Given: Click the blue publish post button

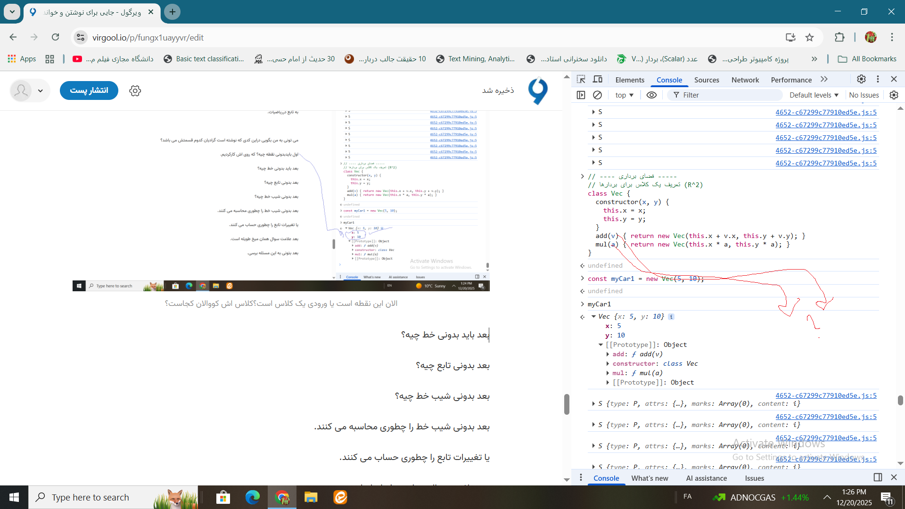Looking at the screenshot, I should [89, 90].
